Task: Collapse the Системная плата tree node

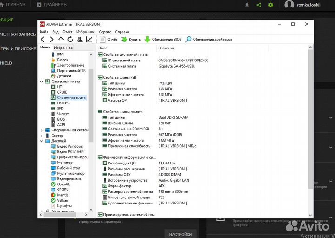Action: tap(42, 82)
